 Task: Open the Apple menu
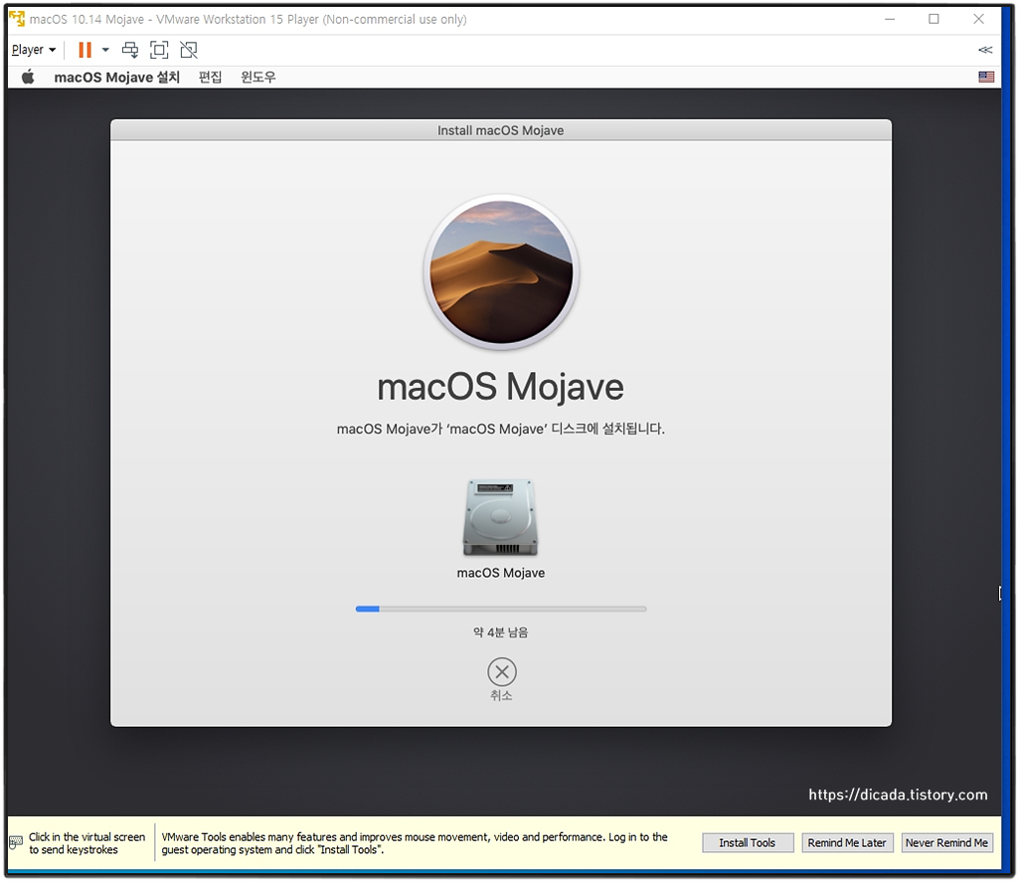[x=28, y=77]
